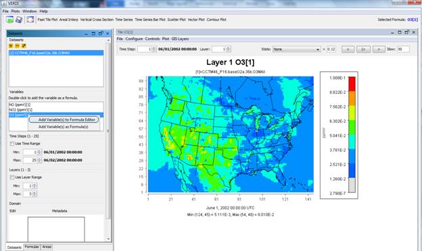This screenshot has width=422, height=251.
Task: Choose Add Variable(s) as Formula(s)
Action: coord(64,127)
